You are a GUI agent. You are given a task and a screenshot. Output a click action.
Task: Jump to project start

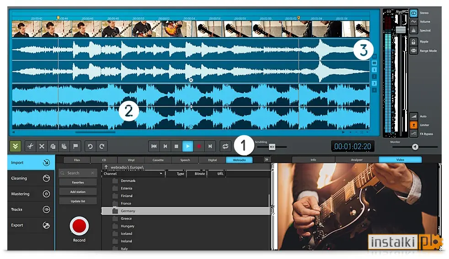pos(154,146)
